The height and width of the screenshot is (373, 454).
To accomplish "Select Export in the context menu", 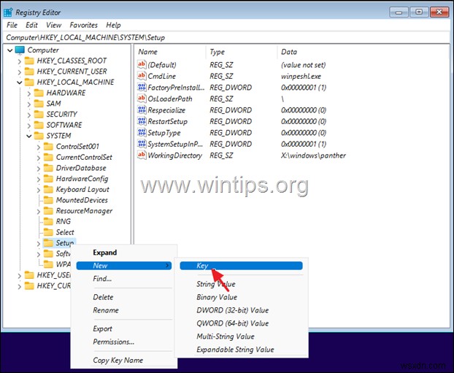I will coord(102,328).
